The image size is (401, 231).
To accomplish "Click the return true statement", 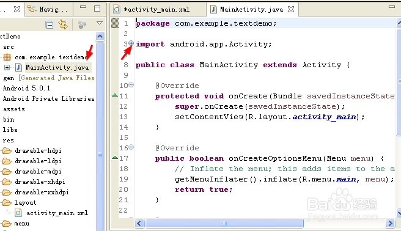I will pos(204,189).
